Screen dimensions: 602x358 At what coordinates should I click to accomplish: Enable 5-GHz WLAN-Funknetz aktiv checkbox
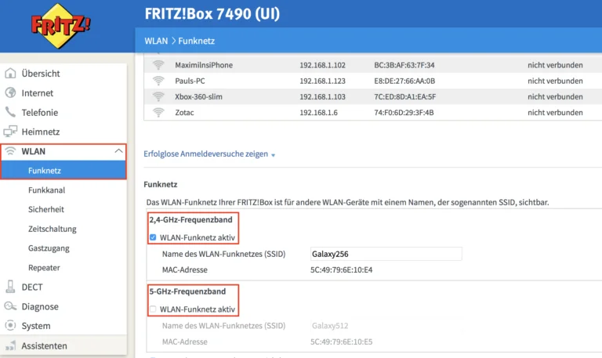tap(153, 309)
